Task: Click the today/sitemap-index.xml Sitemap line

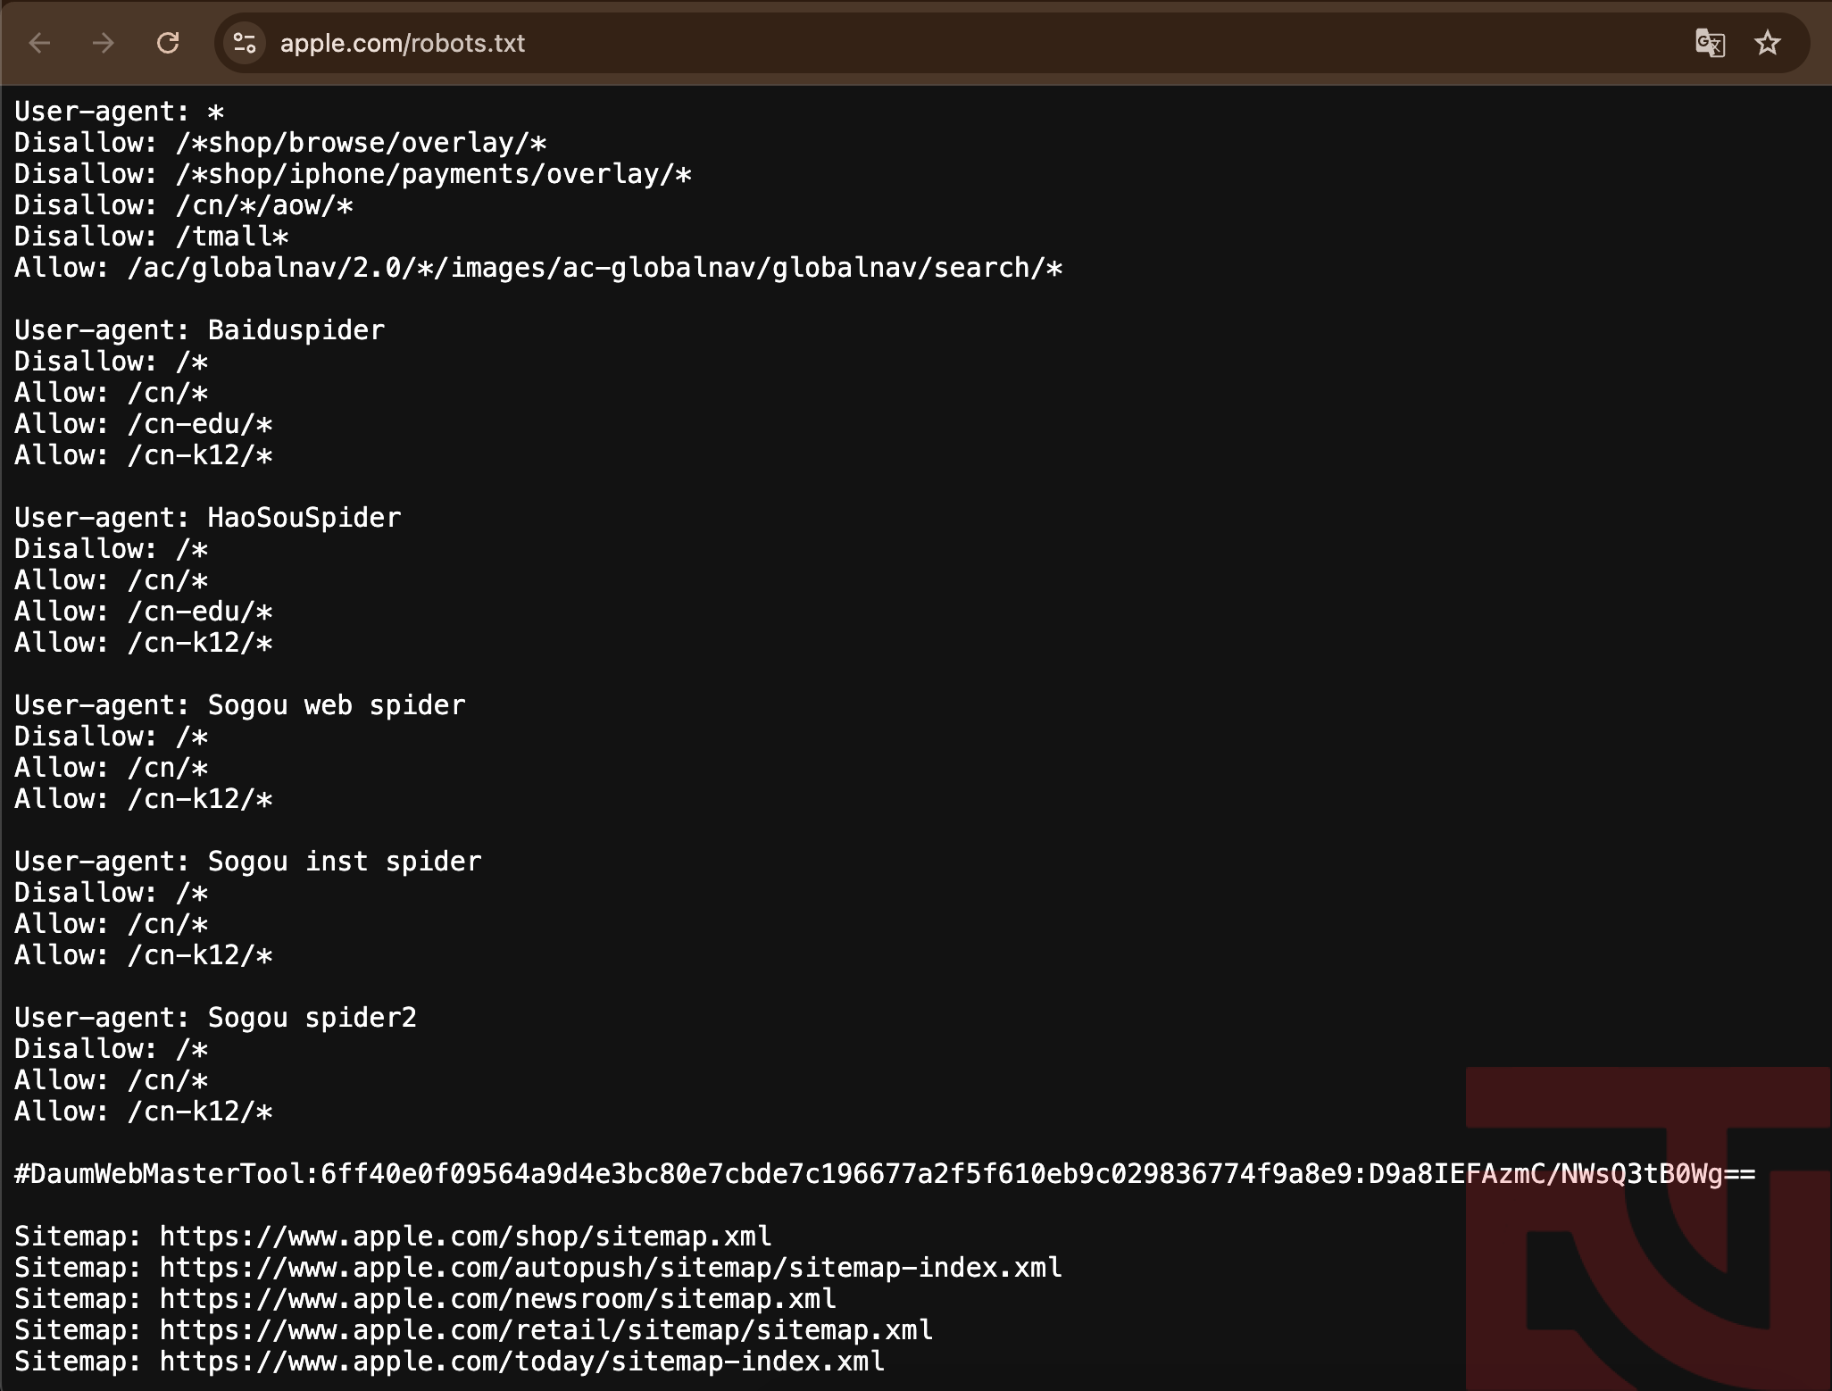Action: pos(450,1362)
